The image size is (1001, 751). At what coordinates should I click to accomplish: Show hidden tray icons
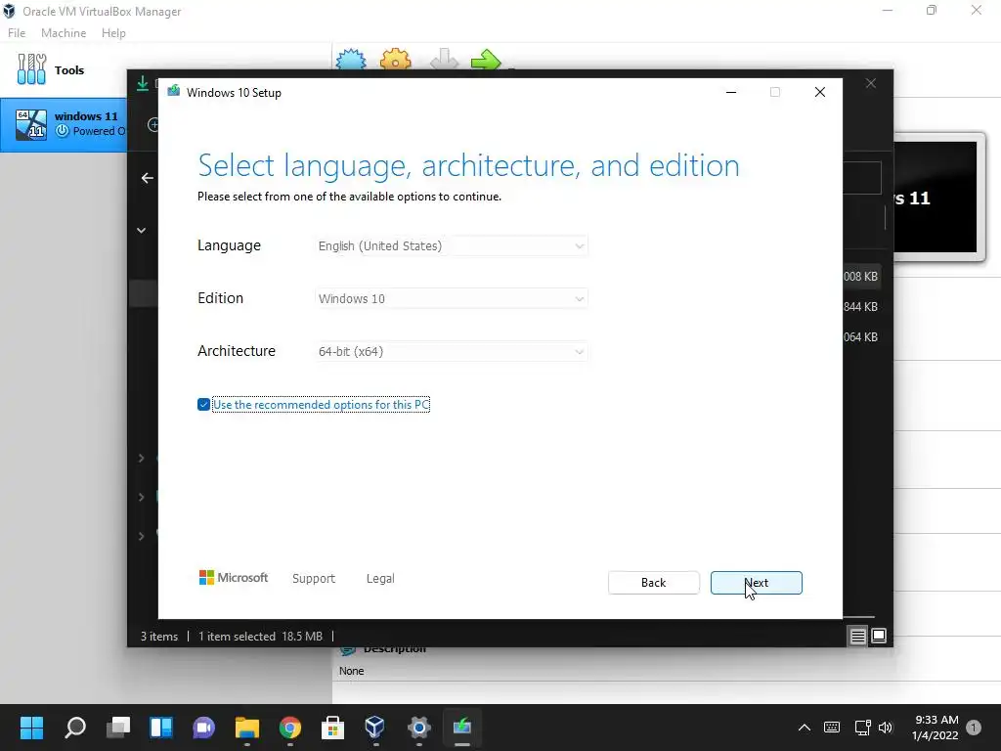[x=805, y=728]
